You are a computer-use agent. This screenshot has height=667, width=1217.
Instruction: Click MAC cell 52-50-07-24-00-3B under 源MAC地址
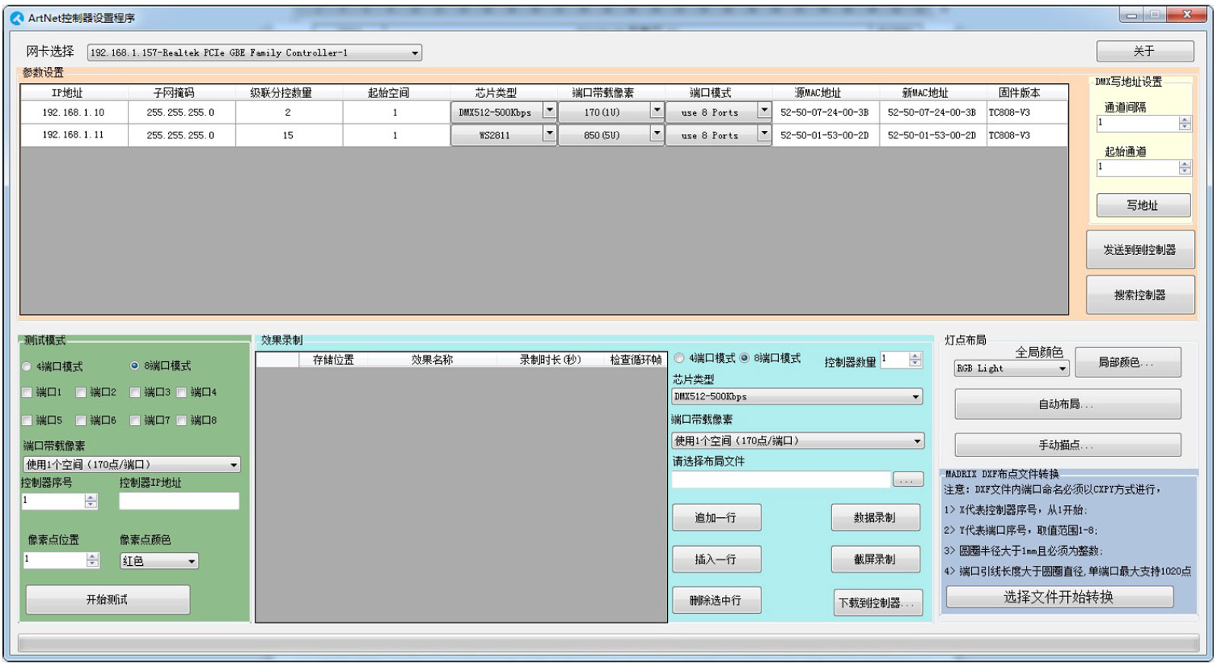825,113
